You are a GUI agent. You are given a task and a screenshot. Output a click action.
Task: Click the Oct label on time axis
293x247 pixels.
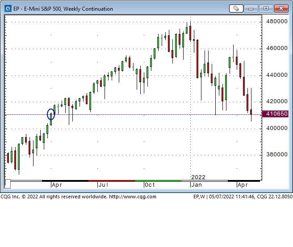pyautogui.click(x=150, y=185)
